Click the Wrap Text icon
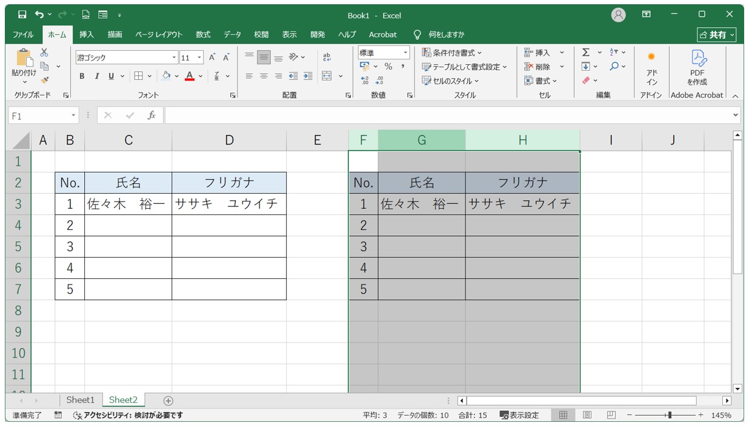This screenshot has height=426, width=749. click(x=327, y=57)
